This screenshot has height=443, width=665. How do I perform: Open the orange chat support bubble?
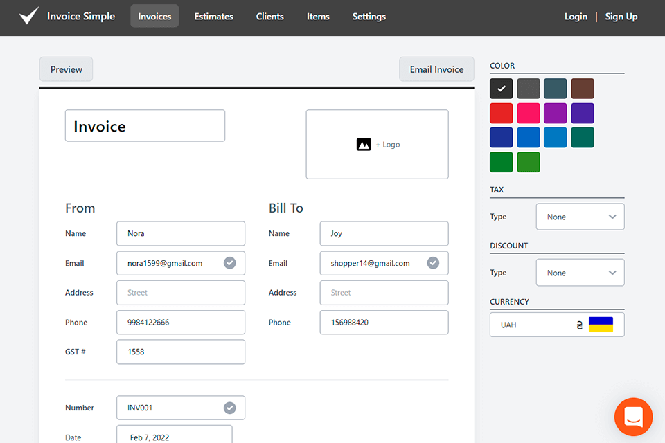pyautogui.click(x=633, y=417)
